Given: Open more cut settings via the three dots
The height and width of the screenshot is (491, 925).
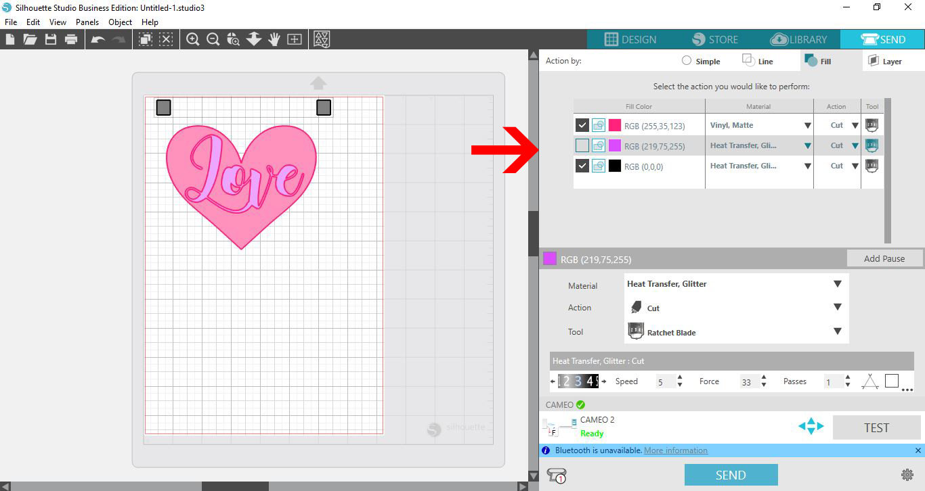Looking at the screenshot, I should 907,390.
